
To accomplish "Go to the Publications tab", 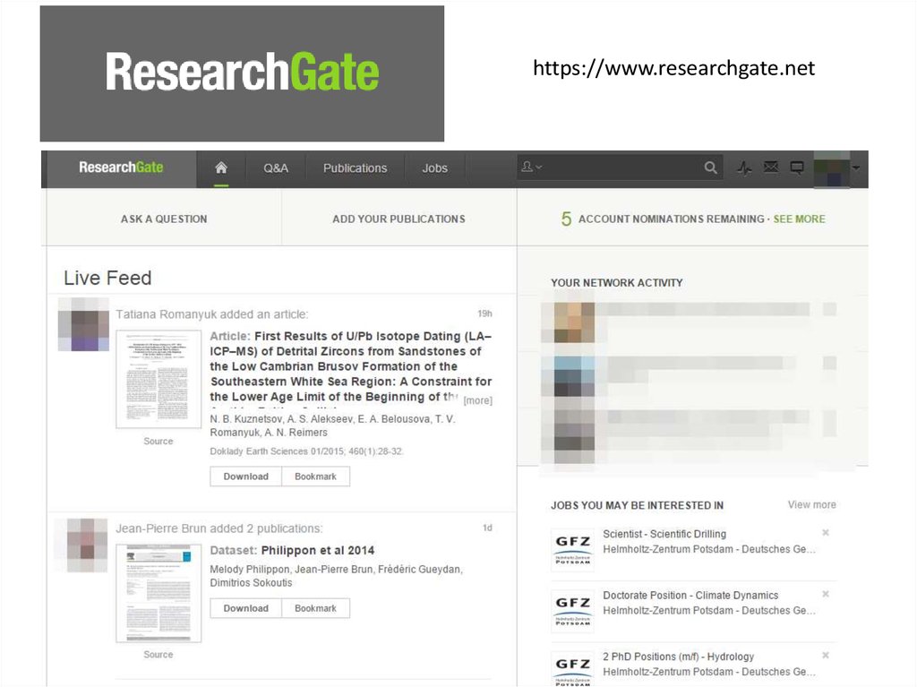I will (x=355, y=168).
